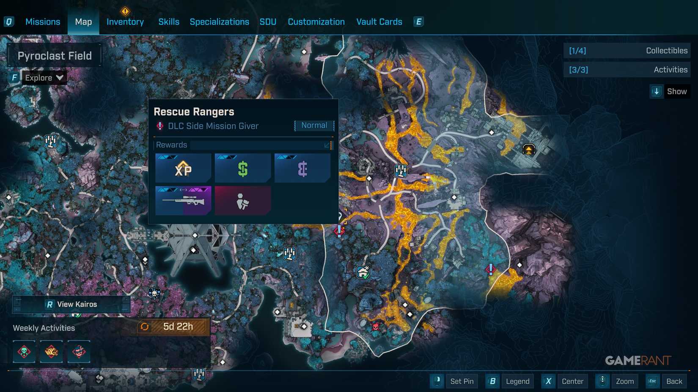Select the purple Eridium reward tile
Viewport: 698px width, 392px height.
(302, 168)
